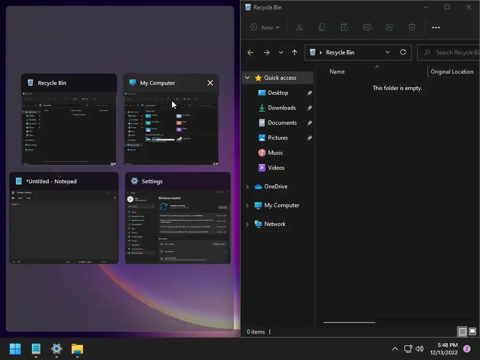Viewport: 480px width, 360px height.
Task: Snap the Settings window thumbnail
Action: (178, 218)
